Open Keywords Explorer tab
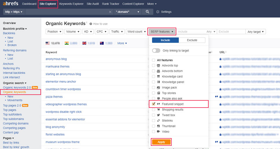This screenshot has height=149, width=280. coord(71,4)
